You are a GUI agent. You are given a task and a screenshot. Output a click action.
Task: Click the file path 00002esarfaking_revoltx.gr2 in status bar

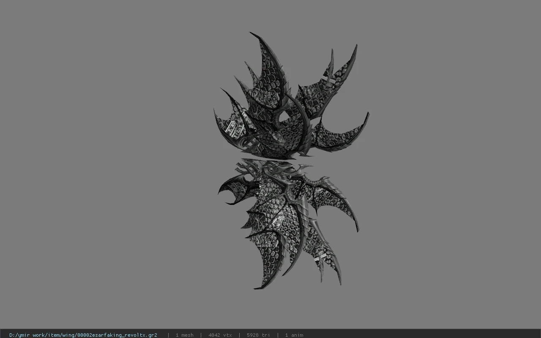point(83,335)
